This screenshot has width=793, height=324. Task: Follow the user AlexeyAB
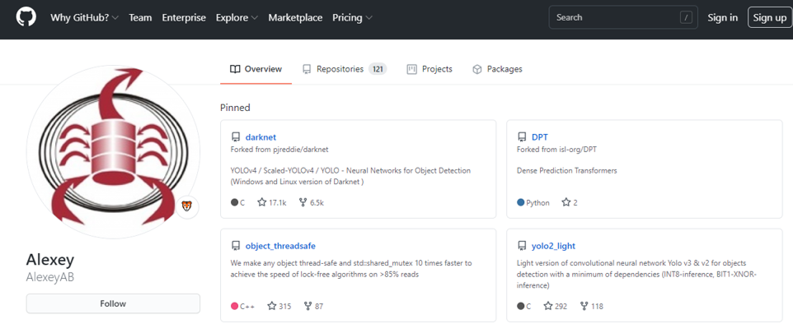(x=113, y=303)
